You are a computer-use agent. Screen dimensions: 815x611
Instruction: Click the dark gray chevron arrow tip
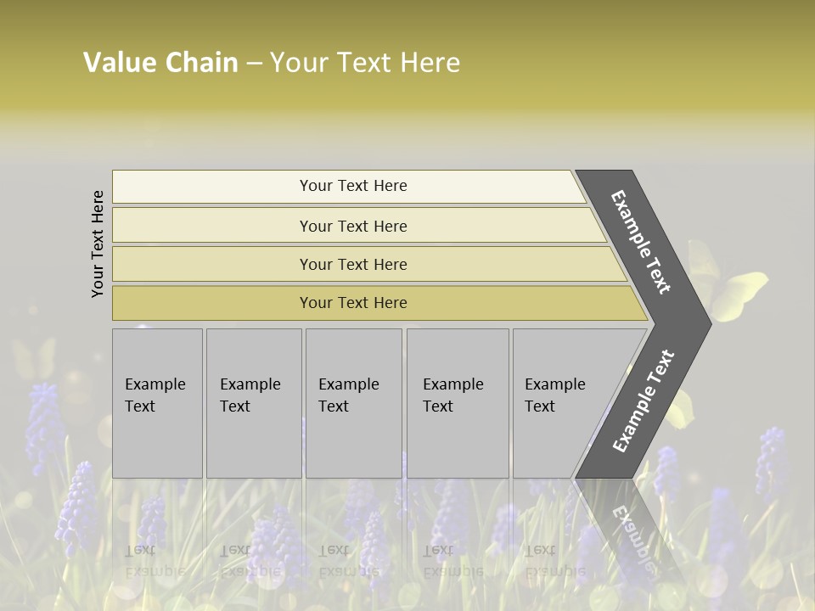pos(696,325)
